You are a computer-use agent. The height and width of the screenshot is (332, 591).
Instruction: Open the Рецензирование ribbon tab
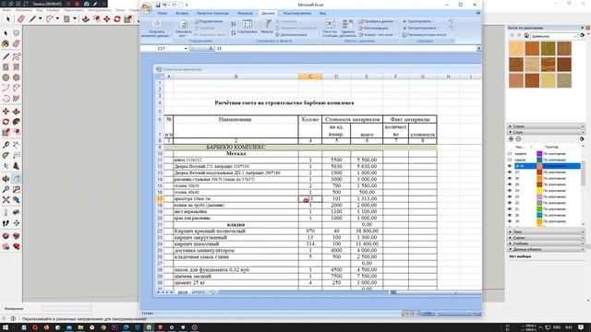pos(297,13)
